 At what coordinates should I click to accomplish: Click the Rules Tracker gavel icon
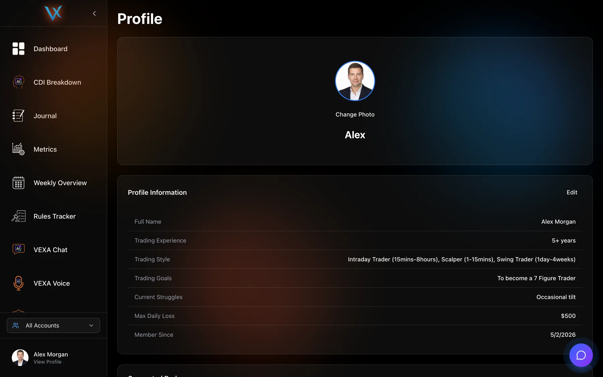[x=18, y=216]
